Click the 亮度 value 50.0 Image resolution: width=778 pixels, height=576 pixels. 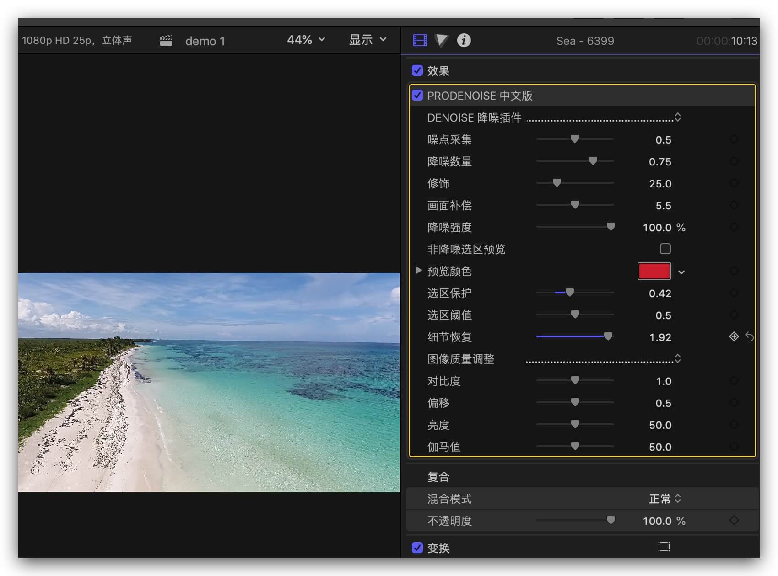point(660,425)
